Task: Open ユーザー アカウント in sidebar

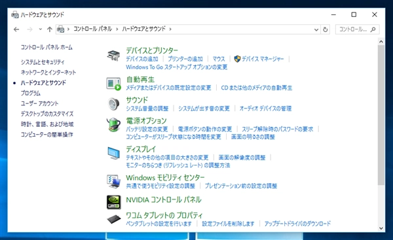Action: click(39, 103)
